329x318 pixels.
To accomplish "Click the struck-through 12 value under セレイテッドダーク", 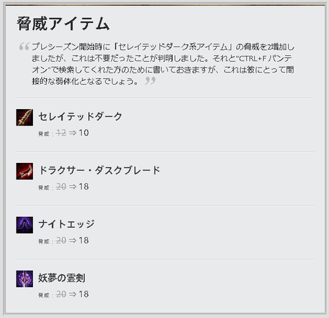I will click(x=61, y=133).
